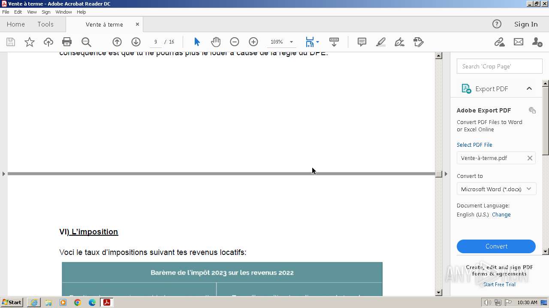This screenshot has width=549, height=308.
Task: Open Chrome from the taskbar
Action: [x=78, y=302]
